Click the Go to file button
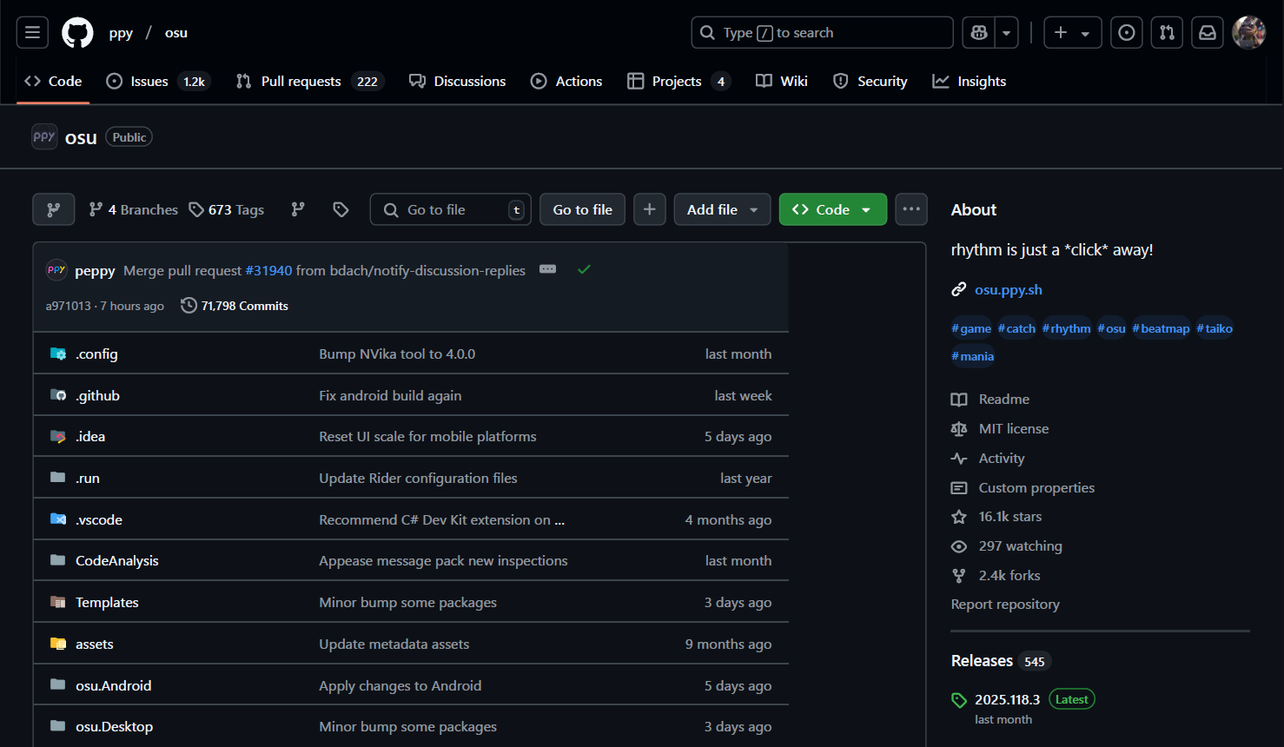 [x=582, y=209]
